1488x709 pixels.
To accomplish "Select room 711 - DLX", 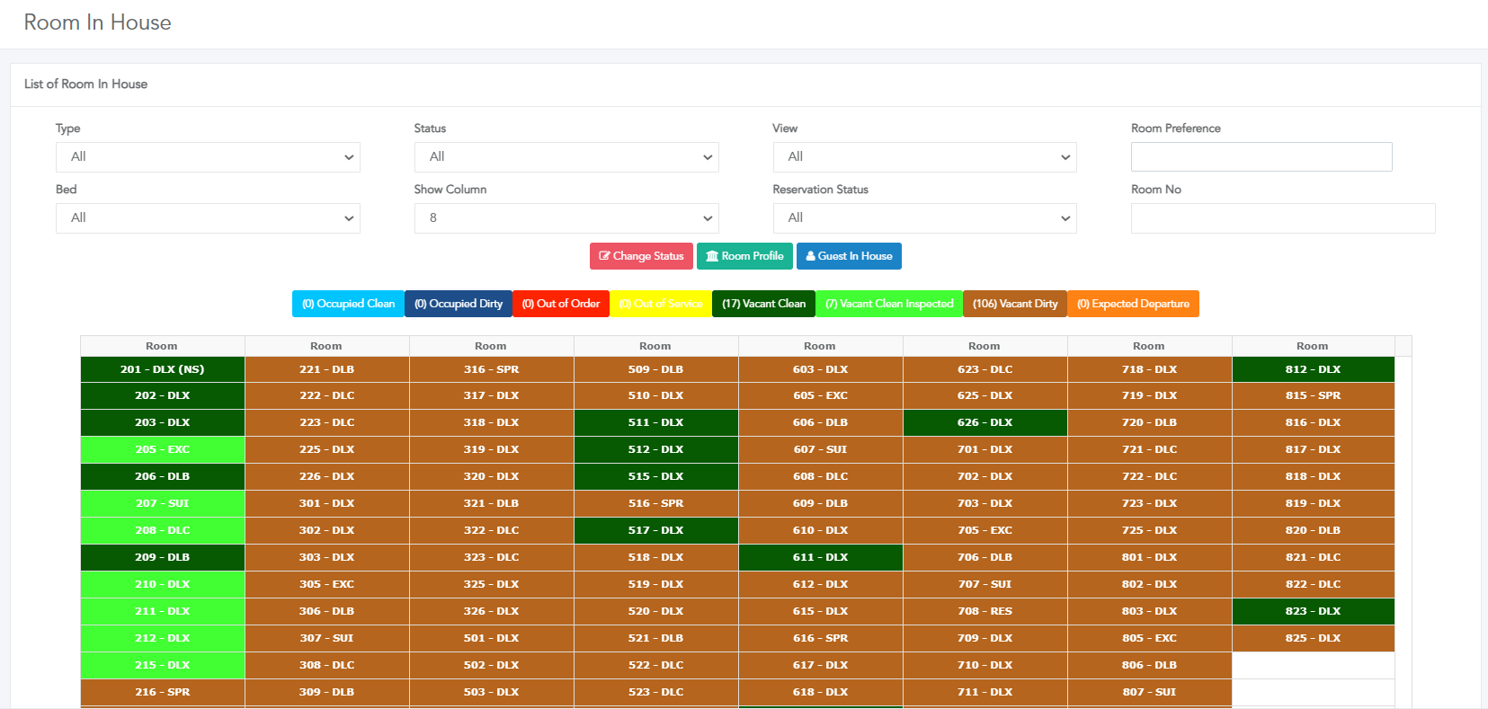I will pyautogui.click(x=985, y=692).
